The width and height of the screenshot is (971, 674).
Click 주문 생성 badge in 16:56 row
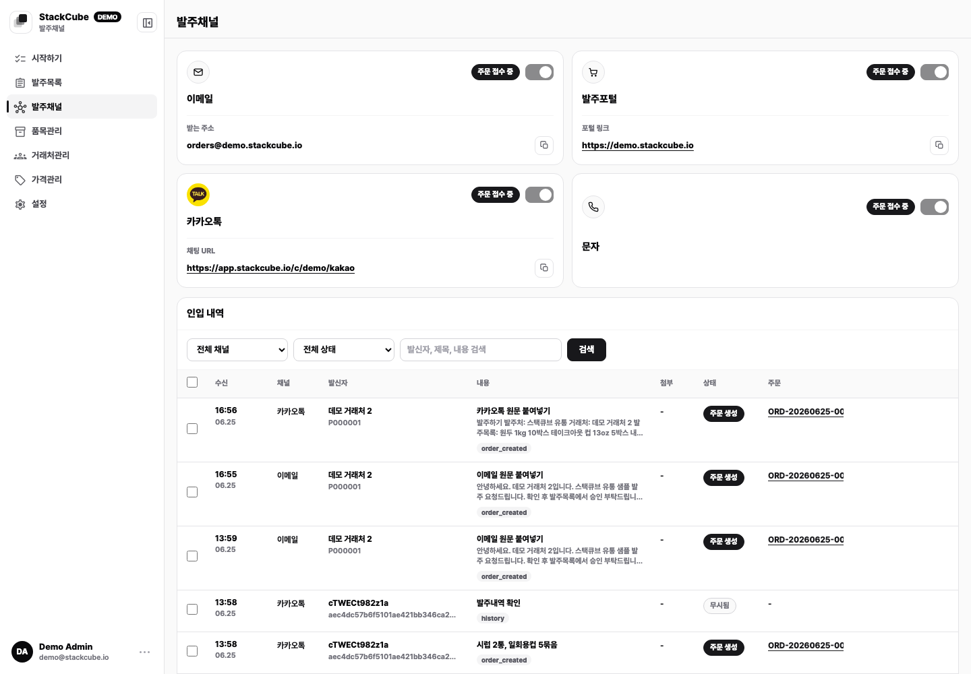[724, 414]
